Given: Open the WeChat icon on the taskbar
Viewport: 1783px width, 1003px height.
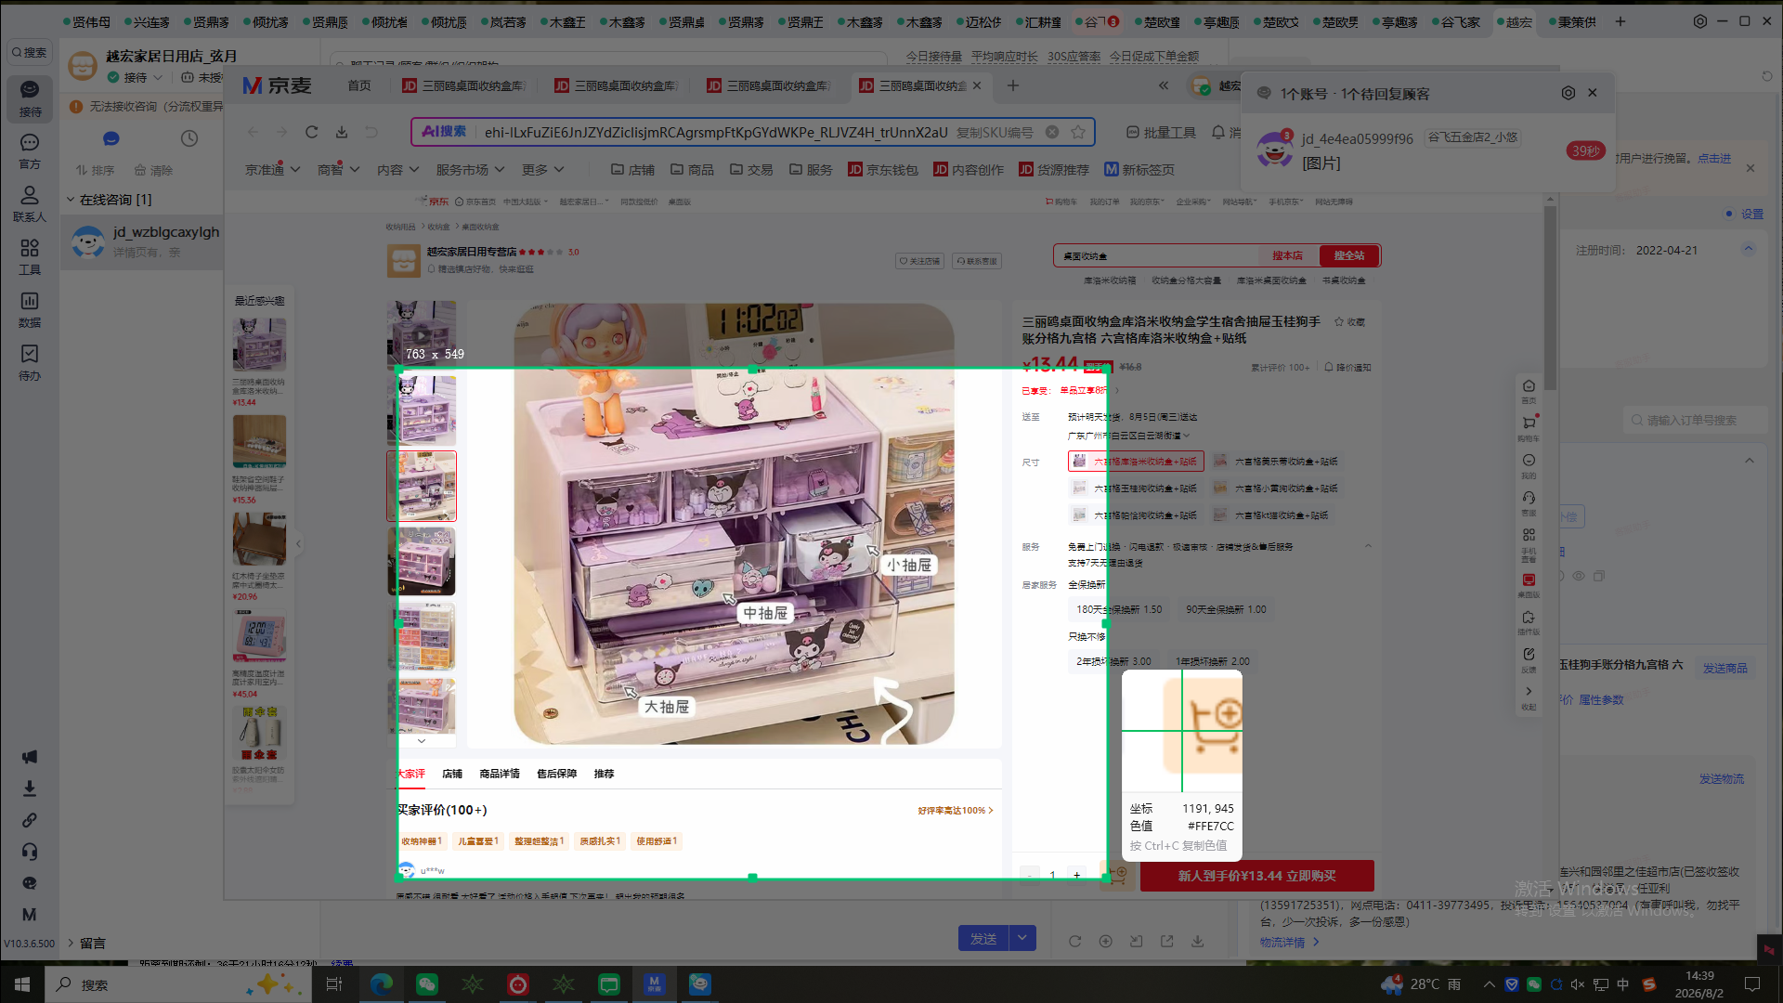Looking at the screenshot, I should 426,984.
